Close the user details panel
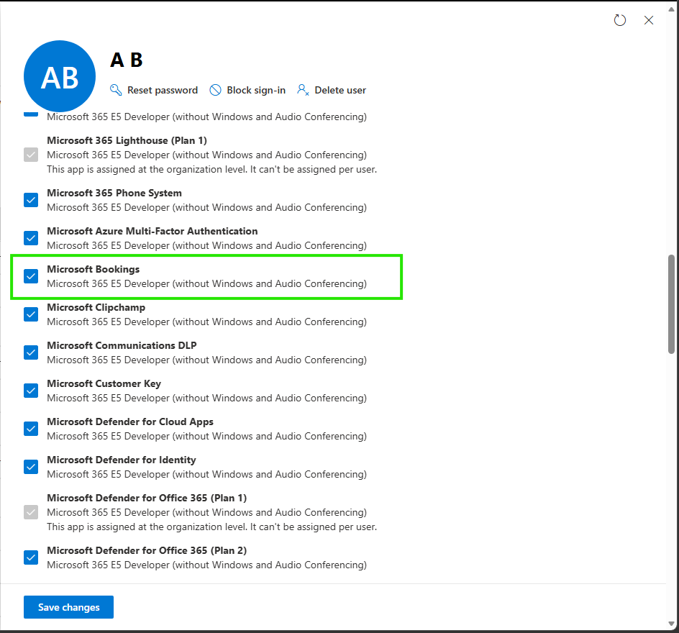679x633 pixels. click(648, 20)
